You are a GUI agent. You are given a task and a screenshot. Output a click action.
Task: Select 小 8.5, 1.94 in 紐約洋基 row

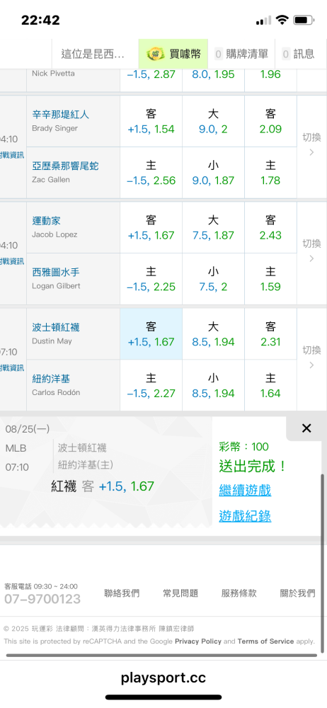[x=213, y=385]
